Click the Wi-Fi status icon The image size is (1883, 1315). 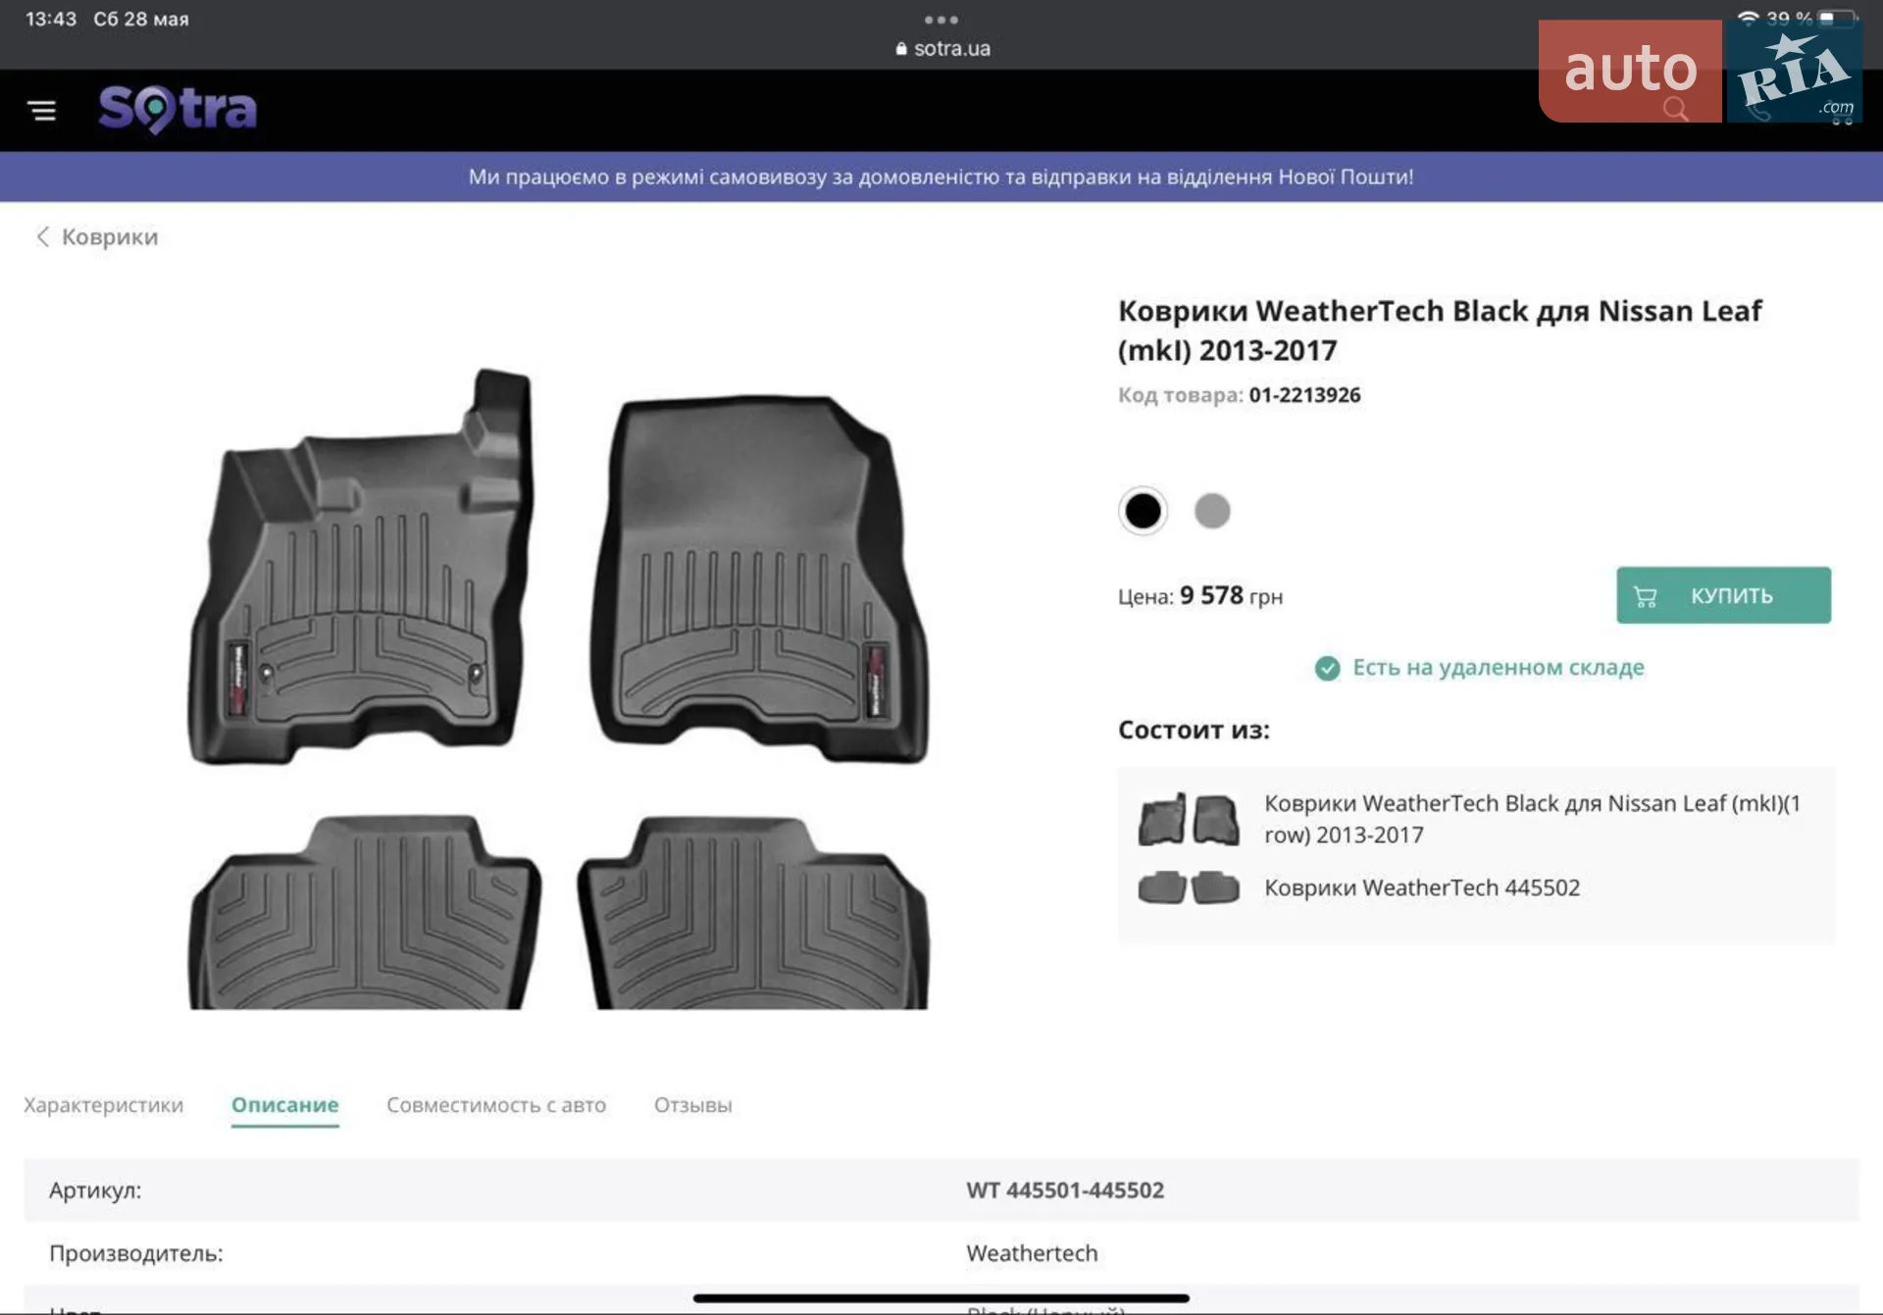pos(1748,18)
